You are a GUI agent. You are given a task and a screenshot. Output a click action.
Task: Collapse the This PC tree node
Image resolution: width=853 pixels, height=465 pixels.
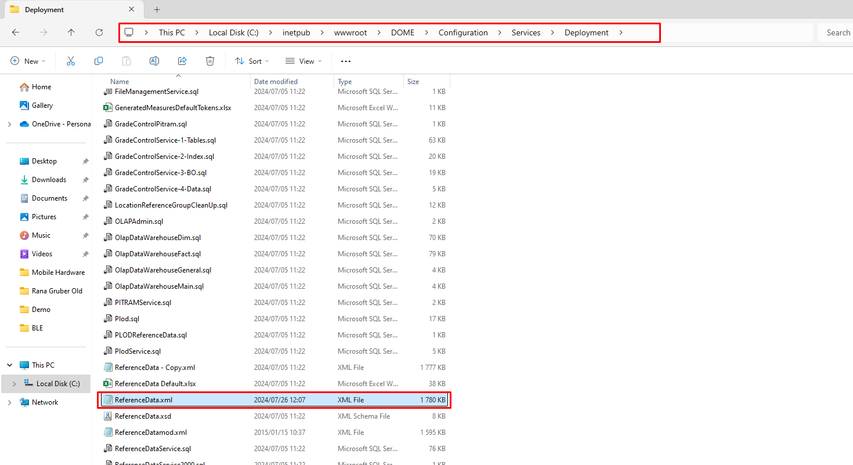click(9, 365)
